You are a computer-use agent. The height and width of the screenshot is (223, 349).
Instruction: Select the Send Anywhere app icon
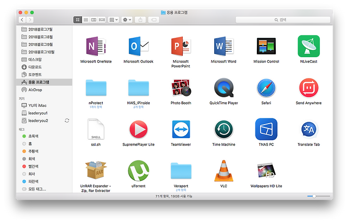point(309,88)
